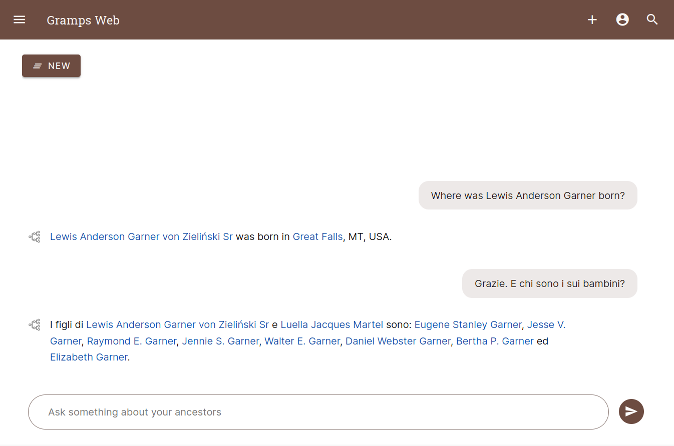The height and width of the screenshot is (446, 674).
Task: Follow the Bertha P. Garner link
Action: click(x=495, y=341)
